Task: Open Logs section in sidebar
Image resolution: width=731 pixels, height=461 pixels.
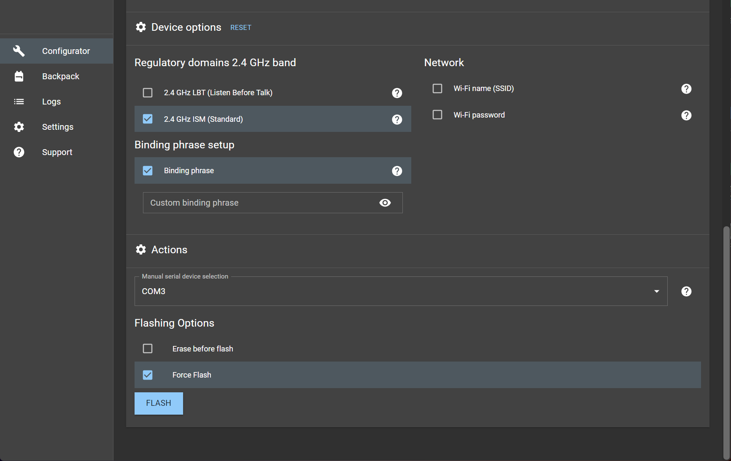Action: click(57, 102)
